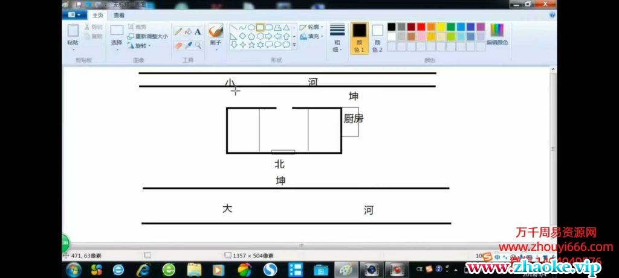Select the Pencil tool

(178, 31)
